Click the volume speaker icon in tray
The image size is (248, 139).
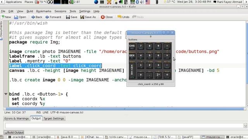(142, 2)
